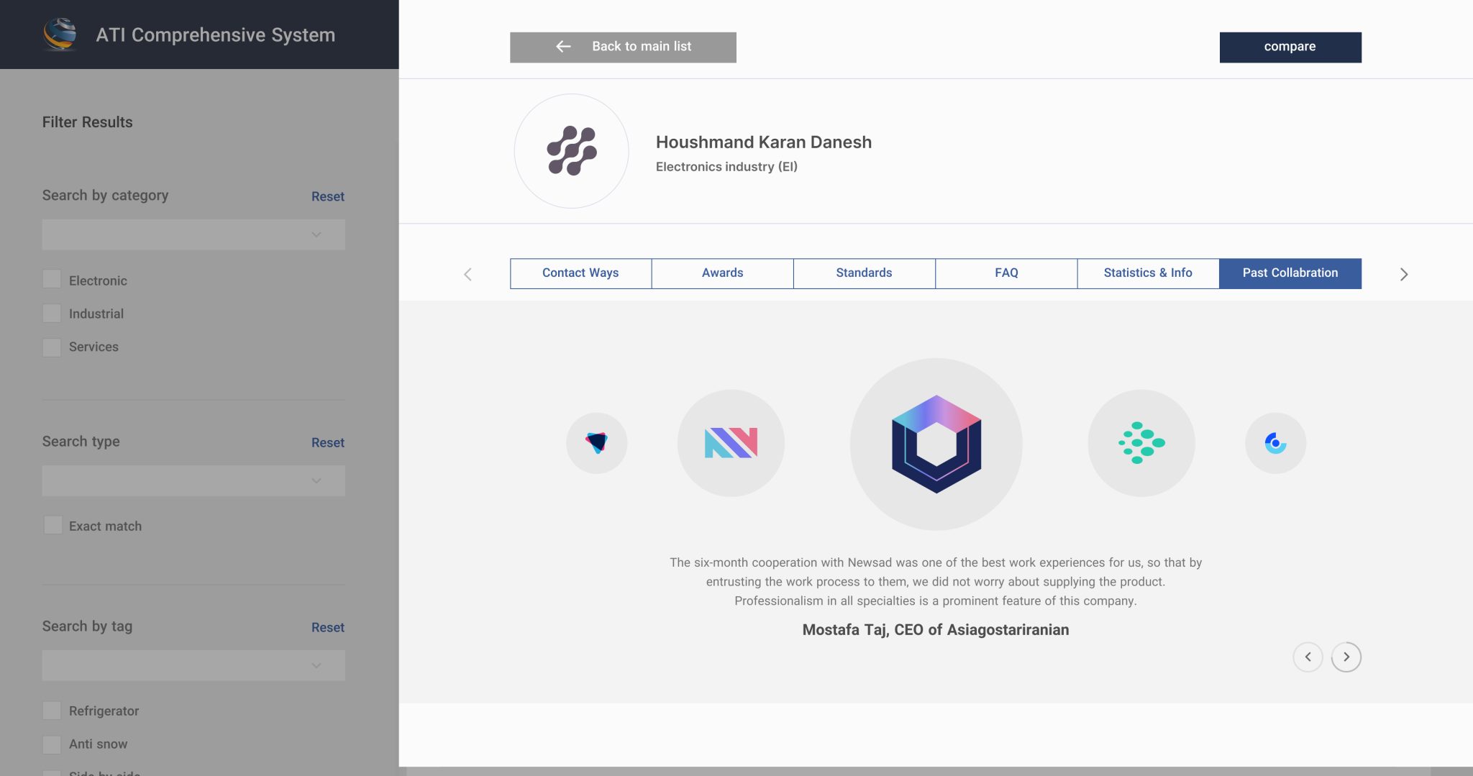
Task: Select the large hexagon partner logo
Action: tap(936, 444)
